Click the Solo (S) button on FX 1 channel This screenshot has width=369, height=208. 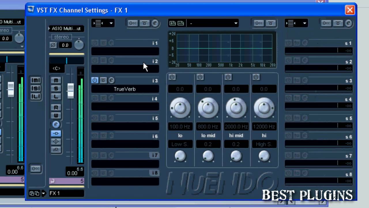(x=56, y=88)
